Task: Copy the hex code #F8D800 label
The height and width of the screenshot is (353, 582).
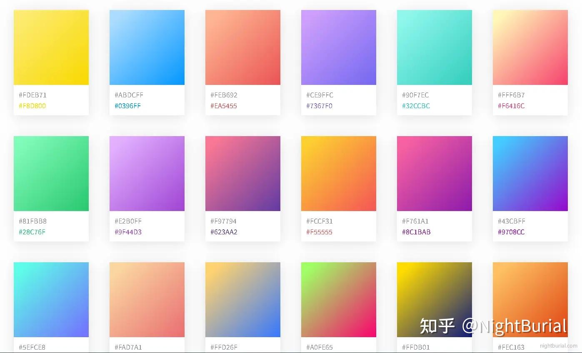Action: point(32,106)
